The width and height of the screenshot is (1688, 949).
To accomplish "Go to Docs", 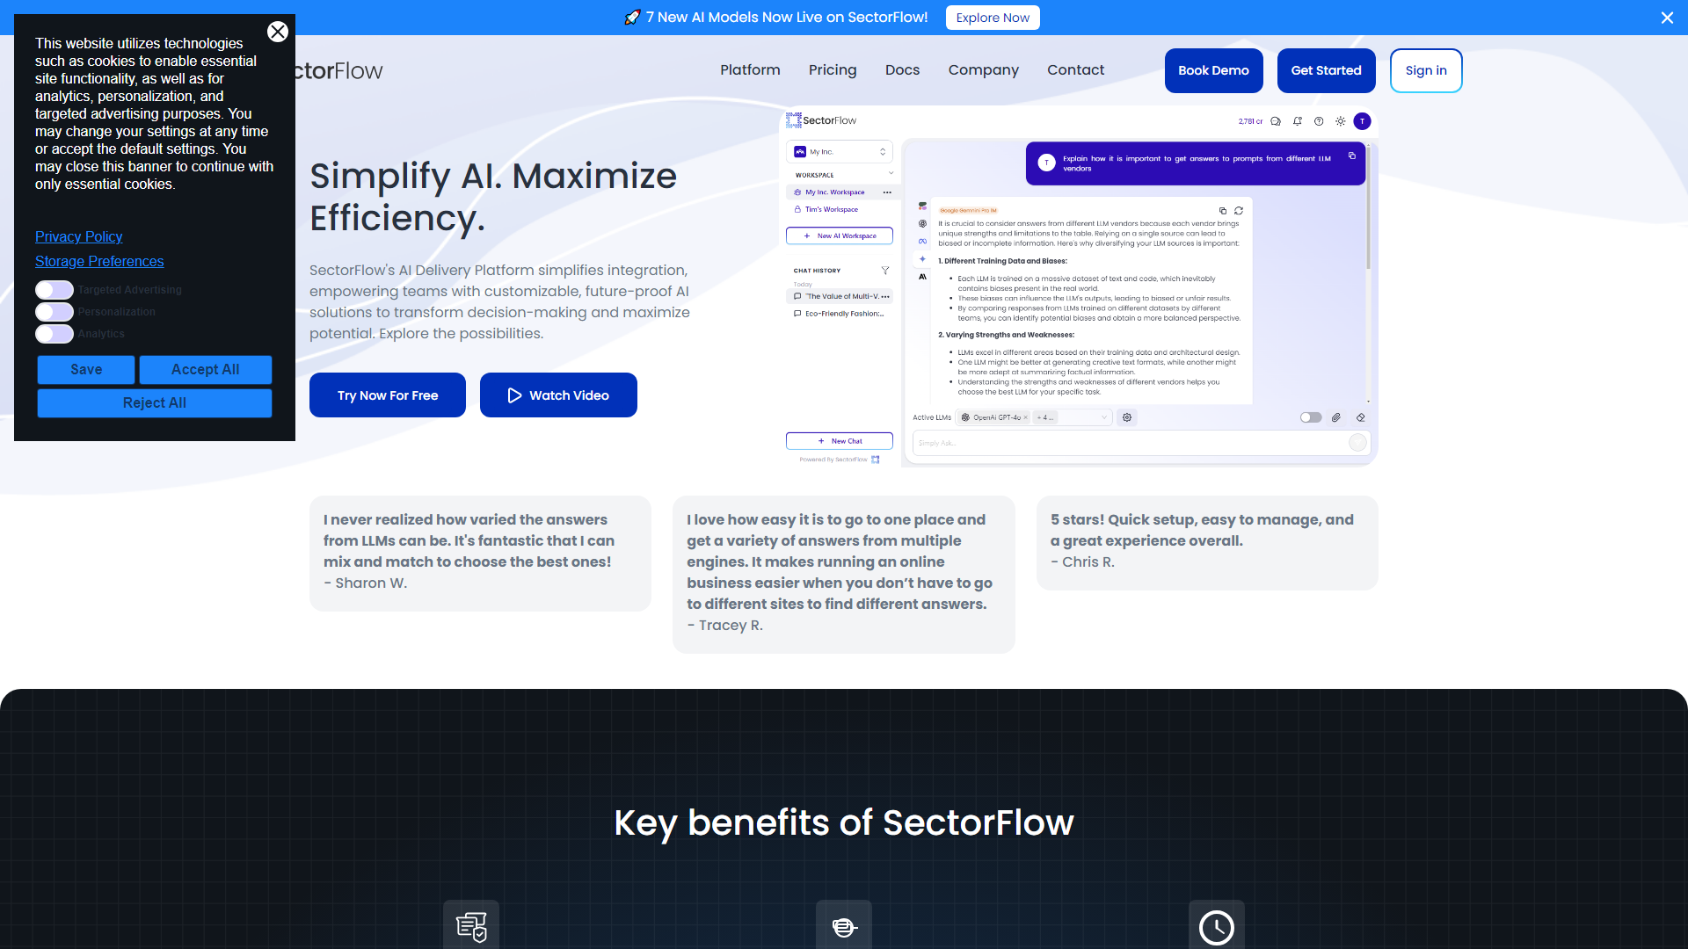I will pos(902,70).
